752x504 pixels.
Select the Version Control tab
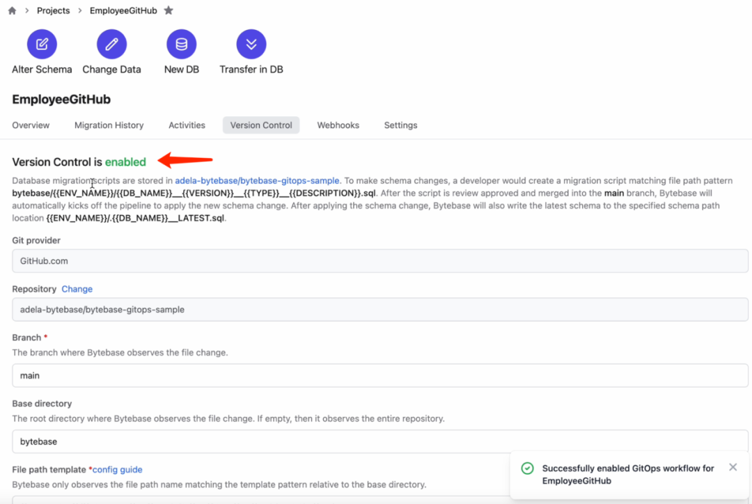tap(261, 125)
